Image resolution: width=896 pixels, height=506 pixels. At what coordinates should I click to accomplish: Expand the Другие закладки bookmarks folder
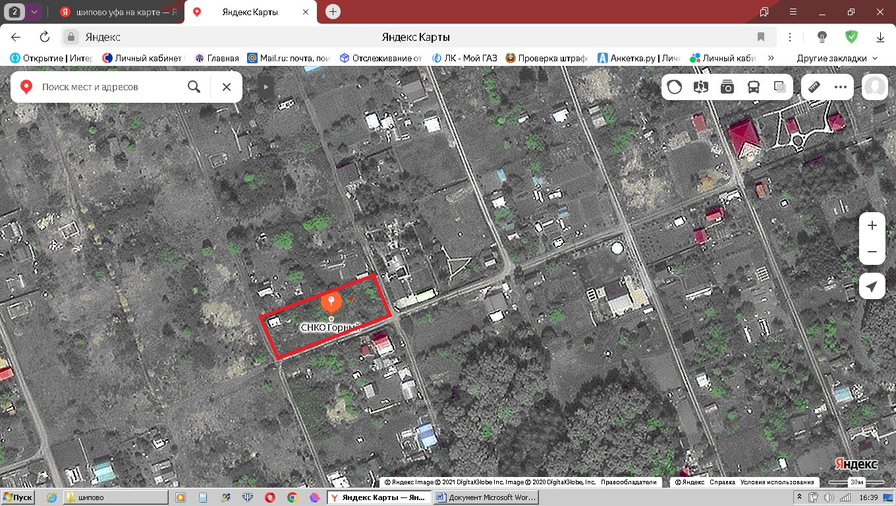[837, 58]
